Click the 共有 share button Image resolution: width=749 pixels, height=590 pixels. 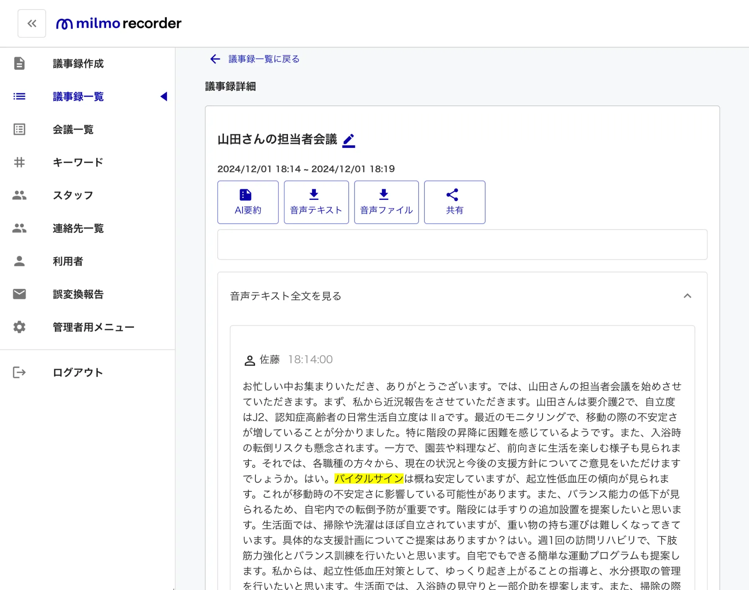click(x=455, y=202)
